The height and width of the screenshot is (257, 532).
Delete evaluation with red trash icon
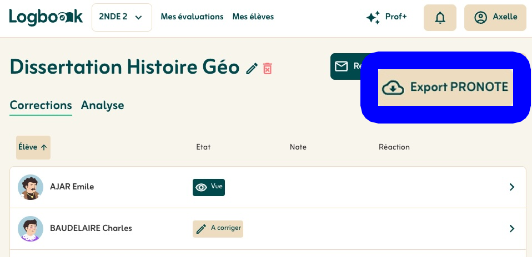267,68
